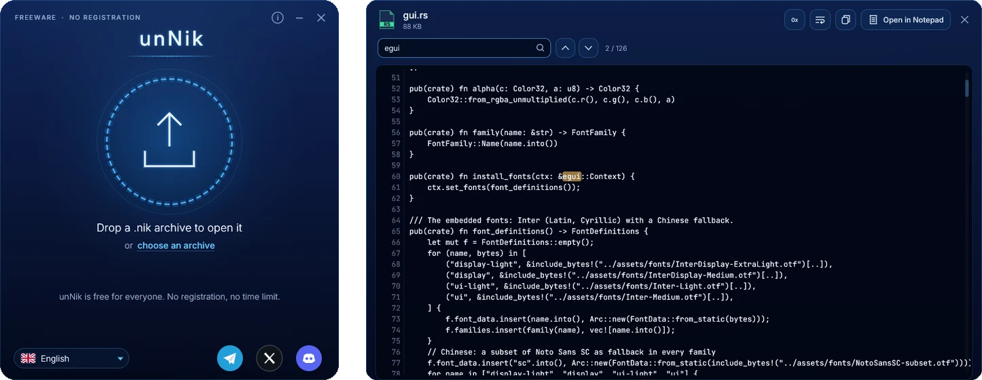The width and height of the screenshot is (982, 380).
Task: Click the code viewer vertical scrollbar
Action: point(967,88)
